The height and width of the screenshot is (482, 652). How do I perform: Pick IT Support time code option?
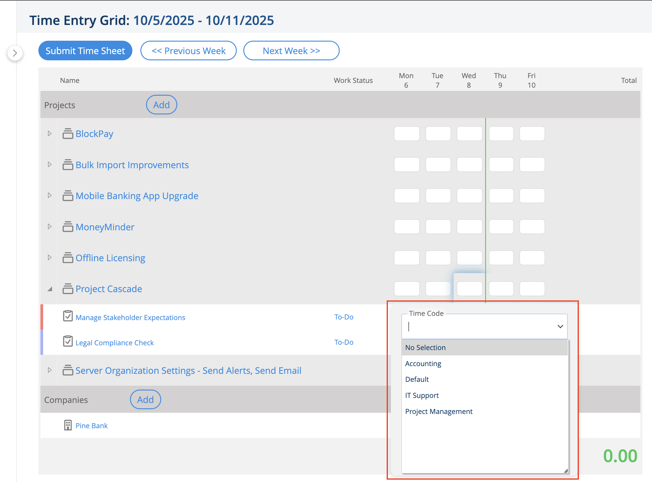coord(422,396)
